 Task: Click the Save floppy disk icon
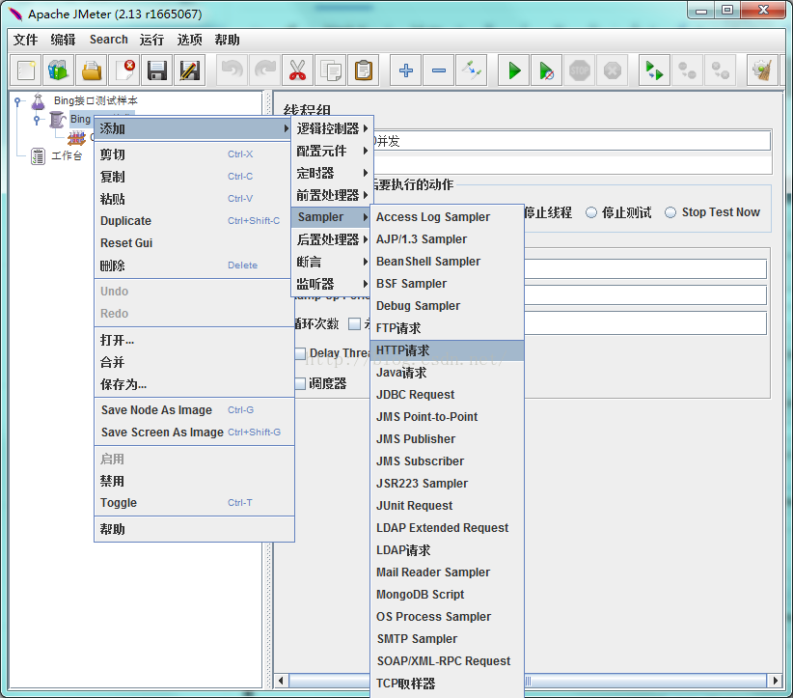pos(157,70)
